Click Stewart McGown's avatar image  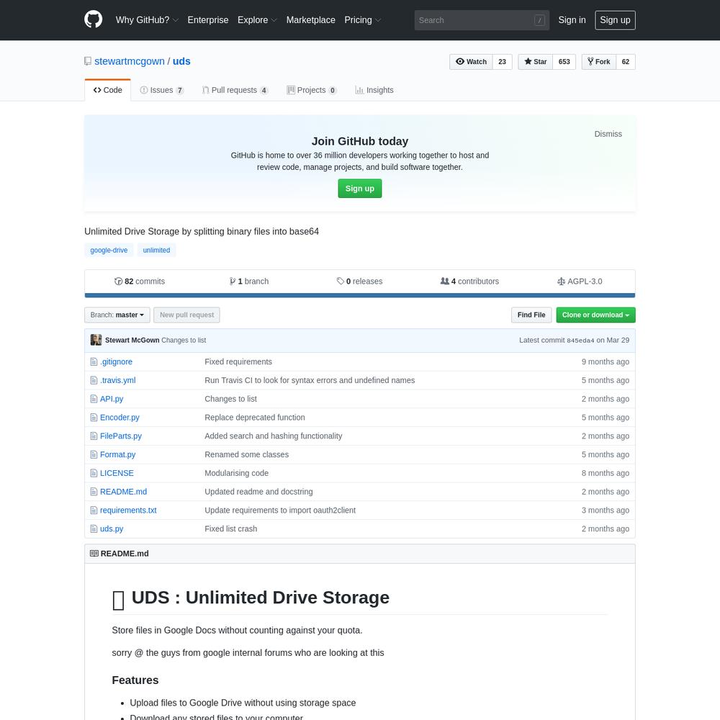(x=96, y=340)
